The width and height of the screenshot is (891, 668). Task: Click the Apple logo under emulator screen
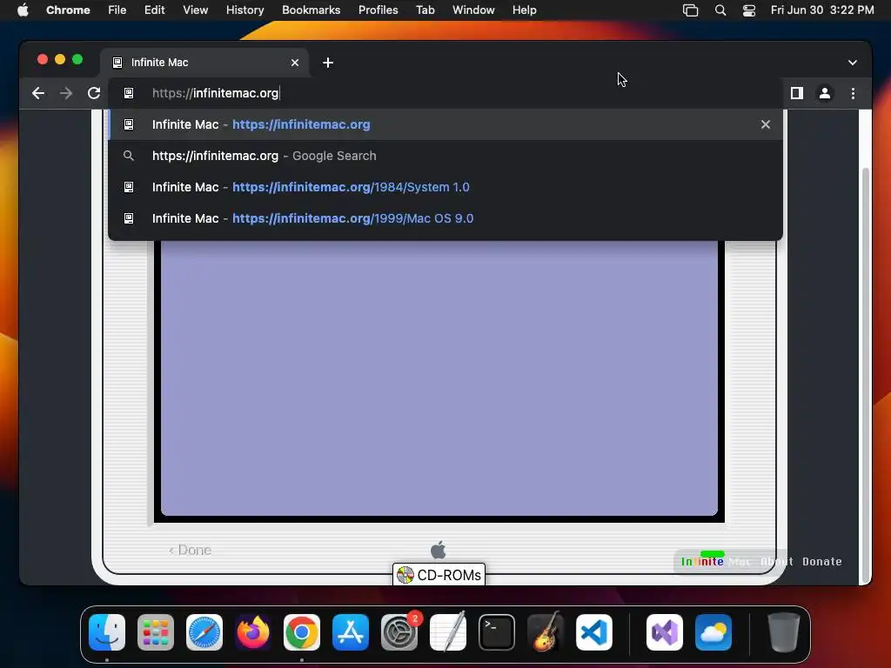(439, 550)
